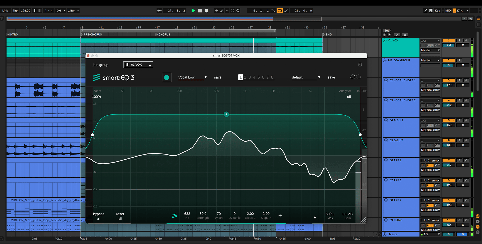Select smart:EQ state number 8
The height and width of the screenshot is (244, 482).
(272, 77)
